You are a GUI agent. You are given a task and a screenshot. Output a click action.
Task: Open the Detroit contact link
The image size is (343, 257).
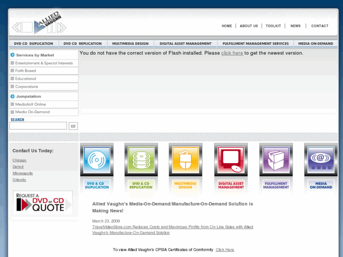18,166
